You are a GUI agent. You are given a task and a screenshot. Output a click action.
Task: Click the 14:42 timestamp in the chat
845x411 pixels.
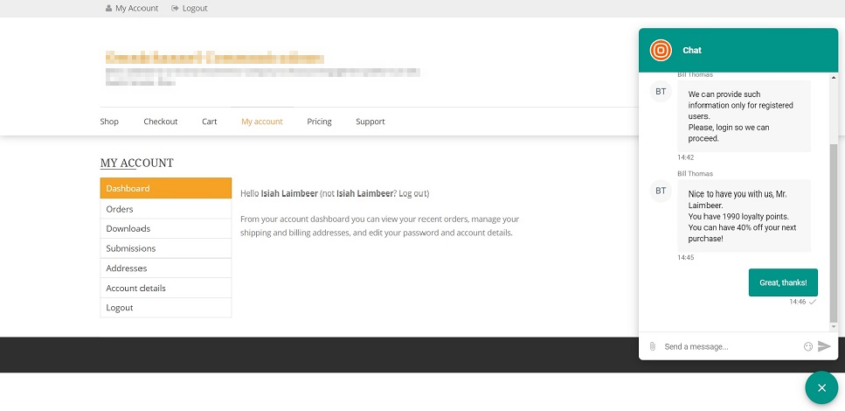(x=685, y=157)
